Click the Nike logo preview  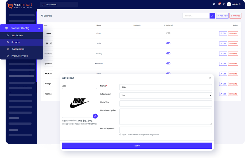[x=79, y=103]
